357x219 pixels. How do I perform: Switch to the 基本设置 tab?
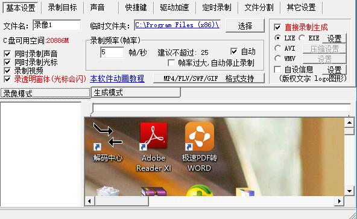point(21,7)
